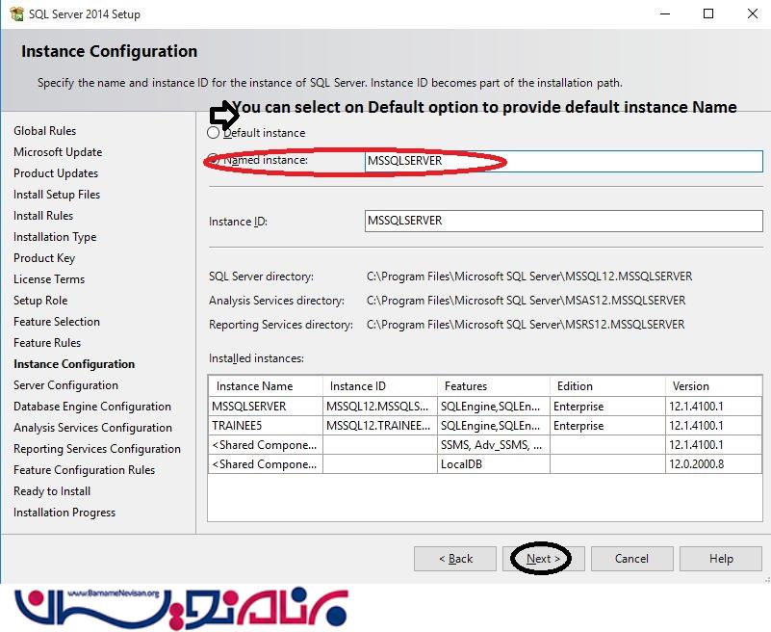Viewport: 771px width, 632px height.
Task: Select Analysis Services Configuration step
Action: [93, 427]
